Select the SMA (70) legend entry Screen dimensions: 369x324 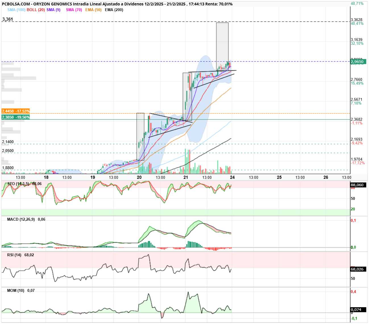click(74, 10)
